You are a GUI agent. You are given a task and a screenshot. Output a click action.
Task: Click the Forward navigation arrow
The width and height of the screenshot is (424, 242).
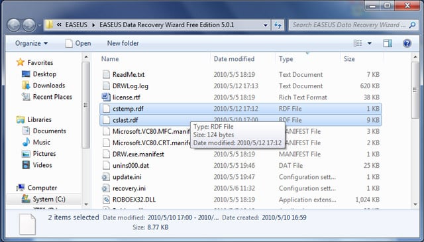29,25
